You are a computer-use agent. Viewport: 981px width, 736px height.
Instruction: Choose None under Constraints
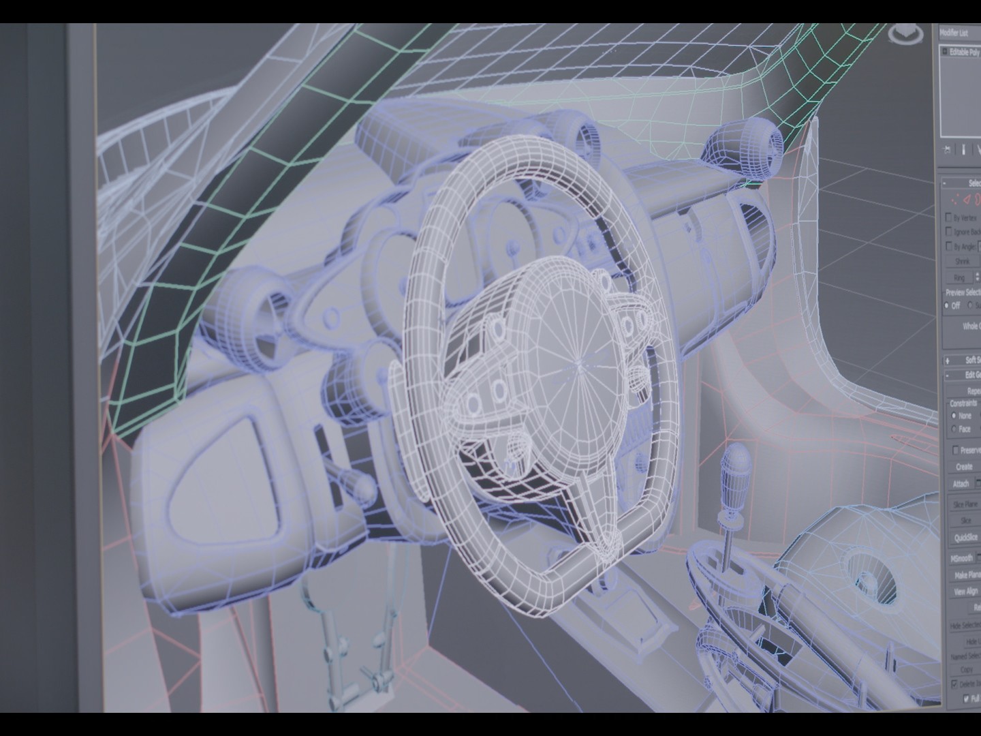(x=953, y=416)
